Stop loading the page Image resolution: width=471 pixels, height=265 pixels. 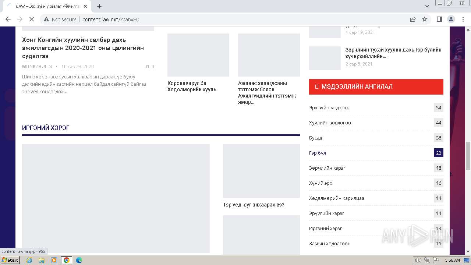32,20
